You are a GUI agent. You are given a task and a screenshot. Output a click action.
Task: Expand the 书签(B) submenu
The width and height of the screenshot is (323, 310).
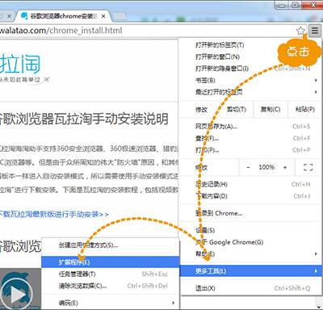click(x=250, y=80)
